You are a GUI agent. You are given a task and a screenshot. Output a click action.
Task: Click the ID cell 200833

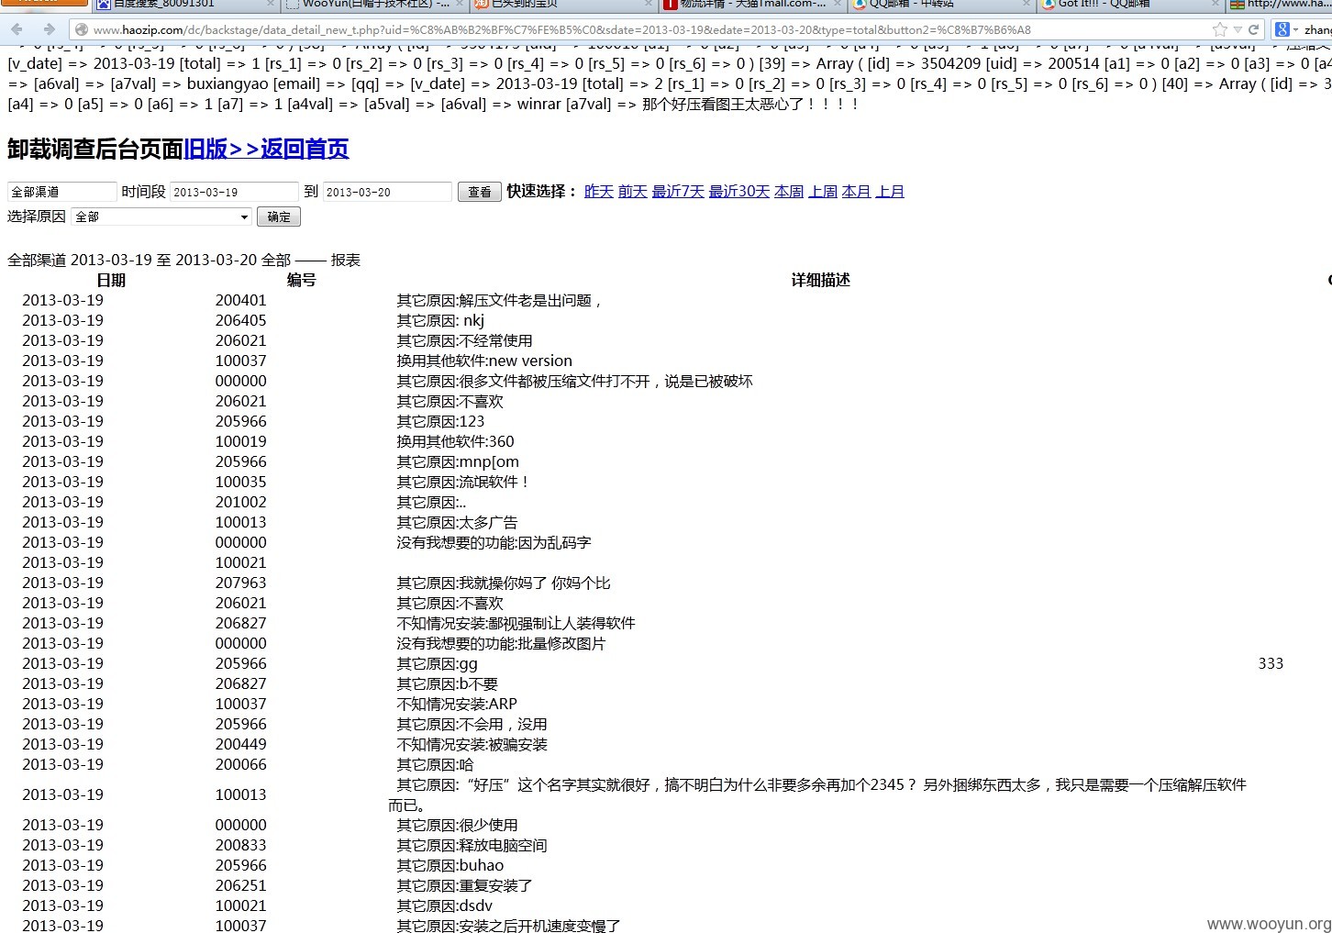tap(240, 845)
